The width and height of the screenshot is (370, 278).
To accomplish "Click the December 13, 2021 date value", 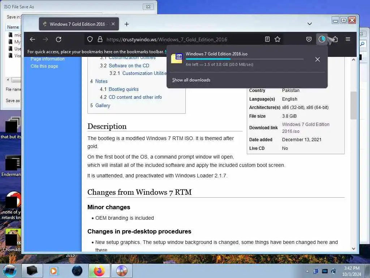I will [302, 139].
